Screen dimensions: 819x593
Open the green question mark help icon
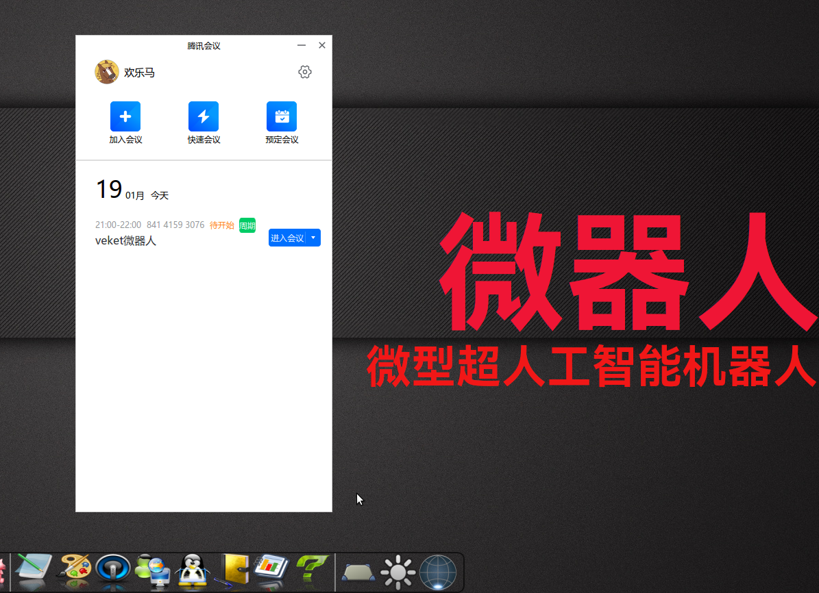(x=312, y=569)
